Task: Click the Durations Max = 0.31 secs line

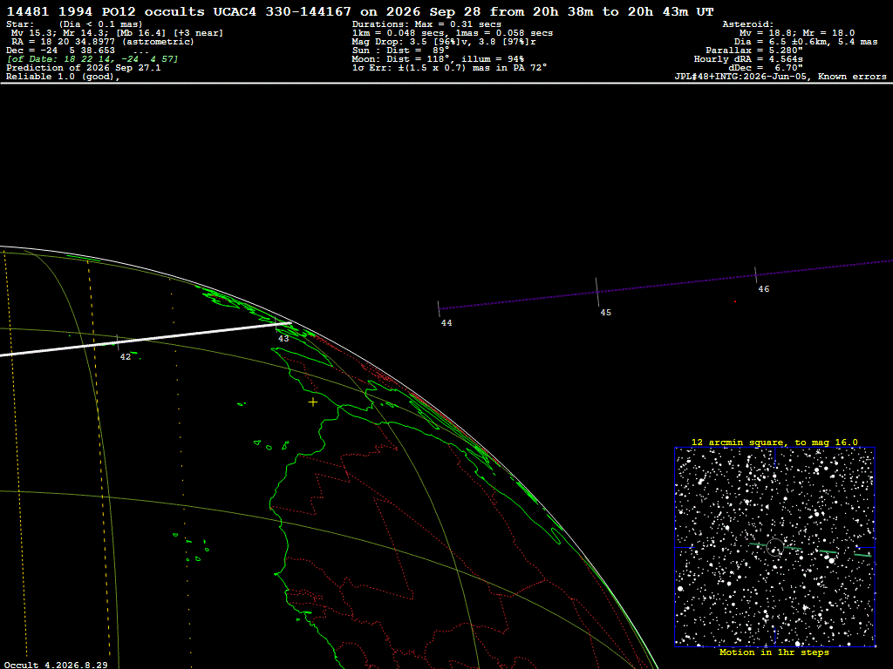Action: click(x=426, y=24)
